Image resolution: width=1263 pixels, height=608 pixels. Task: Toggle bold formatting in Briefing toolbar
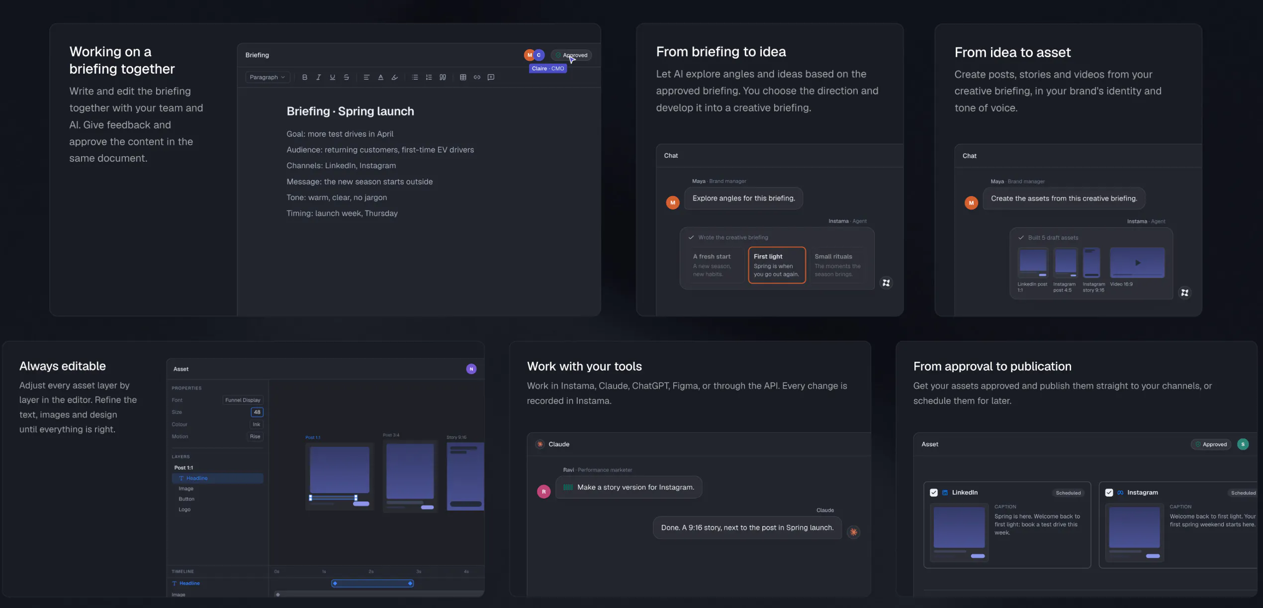(305, 77)
